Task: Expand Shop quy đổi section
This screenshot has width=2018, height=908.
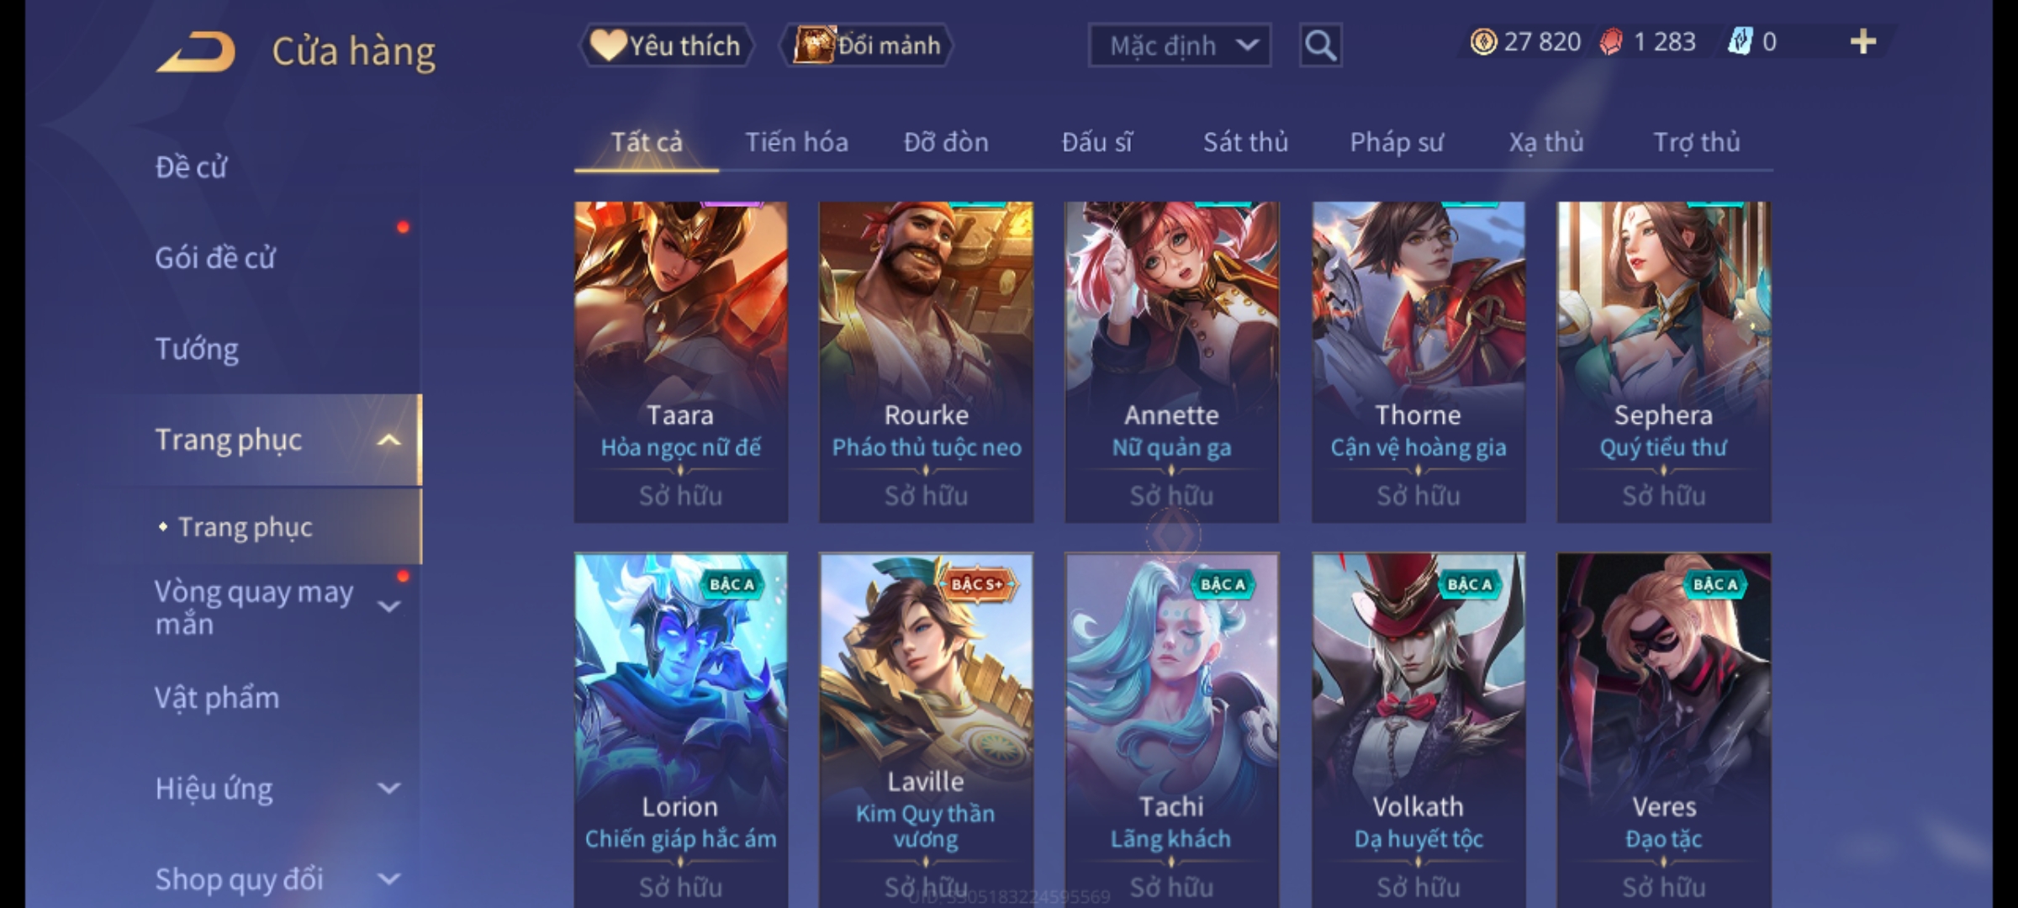Action: point(389,879)
